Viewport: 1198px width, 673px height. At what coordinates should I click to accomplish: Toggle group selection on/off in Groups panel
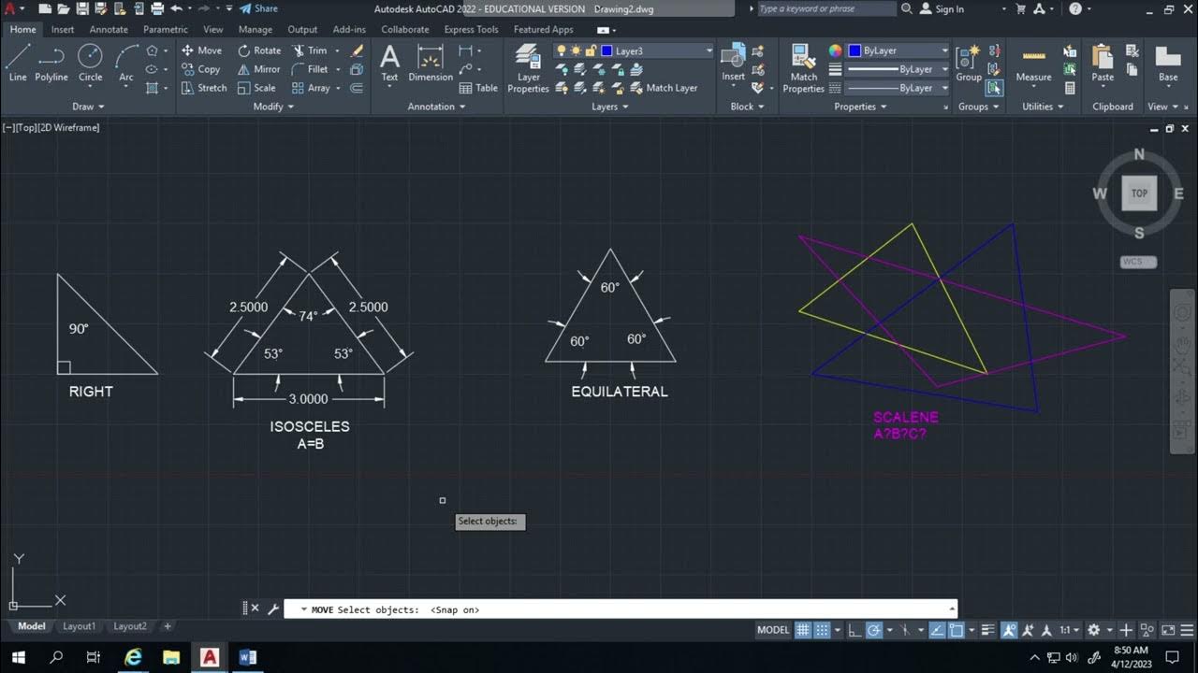click(x=994, y=88)
